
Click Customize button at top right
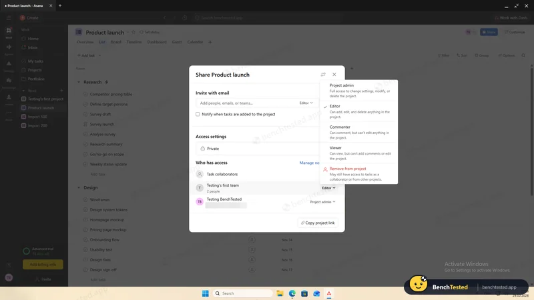click(515, 32)
